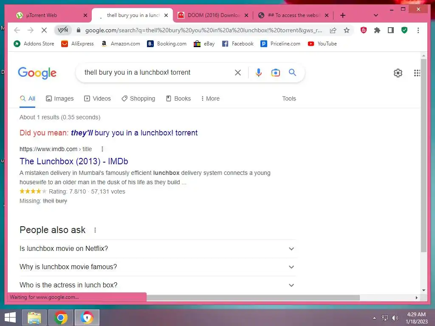Click the browser forward arrow

pyautogui.click(x=31, y=30)
